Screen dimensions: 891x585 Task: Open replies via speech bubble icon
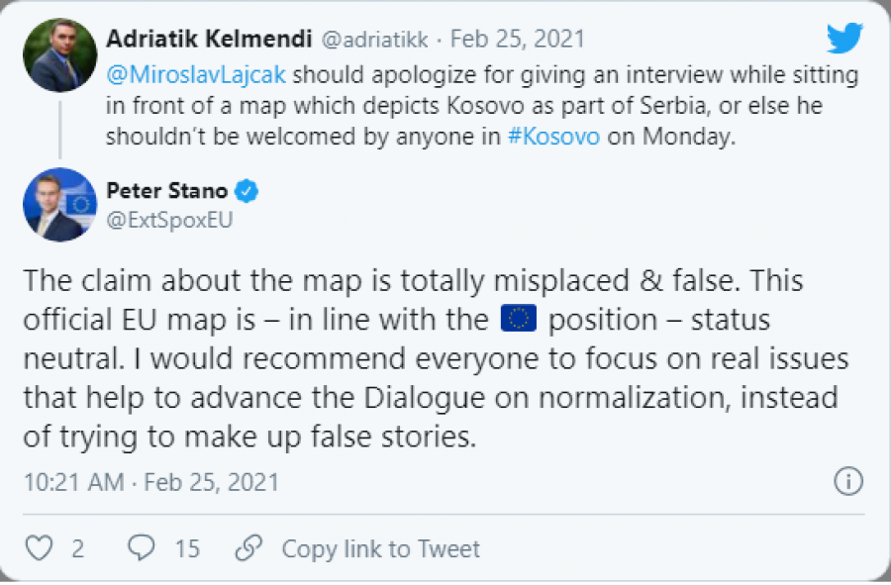point(141,547)
